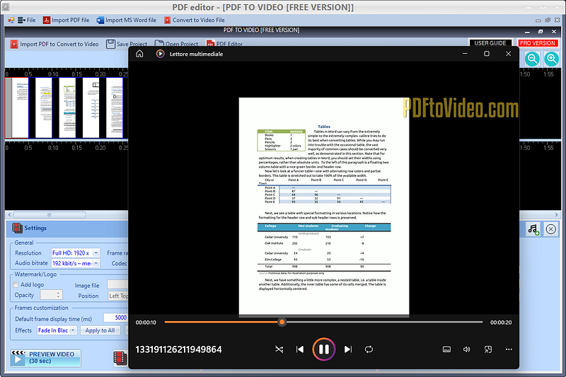Click Open Project

pos(176,44)
